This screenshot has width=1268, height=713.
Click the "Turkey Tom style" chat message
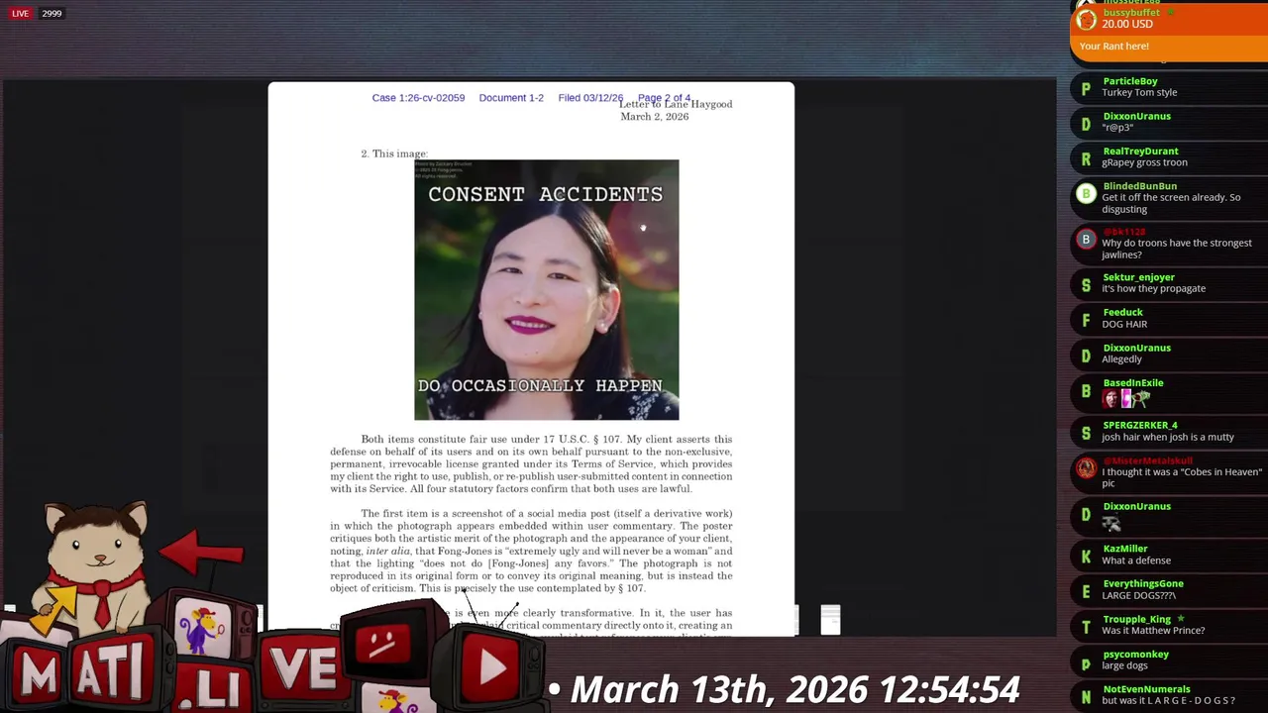tap(1139, 93)
